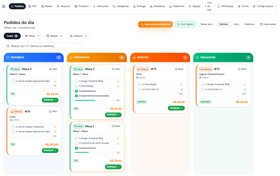
Task: Check Pizza Queijo item in order #73
Action: pos(139,84)
